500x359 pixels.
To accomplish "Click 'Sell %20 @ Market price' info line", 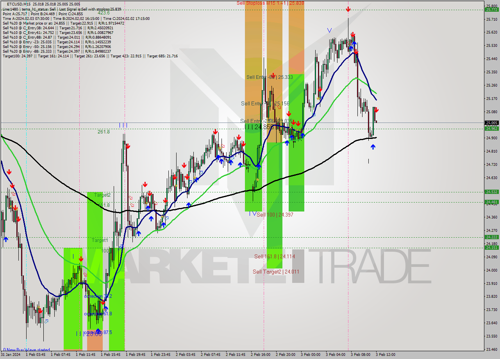I will click(x=63, y=23).
